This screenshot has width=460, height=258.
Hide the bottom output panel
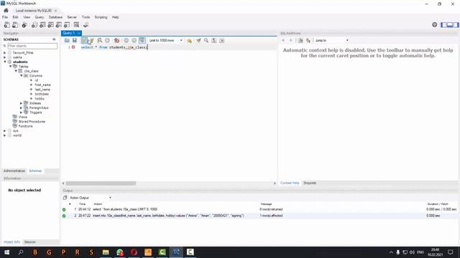450,25
